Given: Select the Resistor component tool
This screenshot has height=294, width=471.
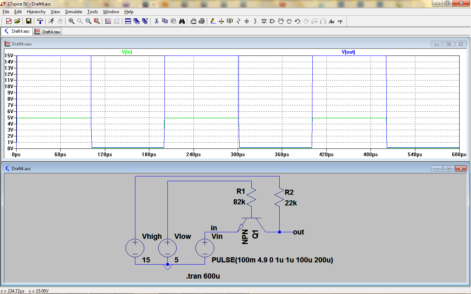Looking at the screenshot, I should click(238, 21).
